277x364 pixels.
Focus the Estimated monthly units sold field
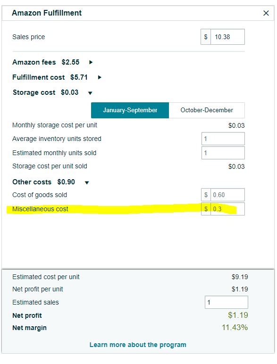[223, 153]
